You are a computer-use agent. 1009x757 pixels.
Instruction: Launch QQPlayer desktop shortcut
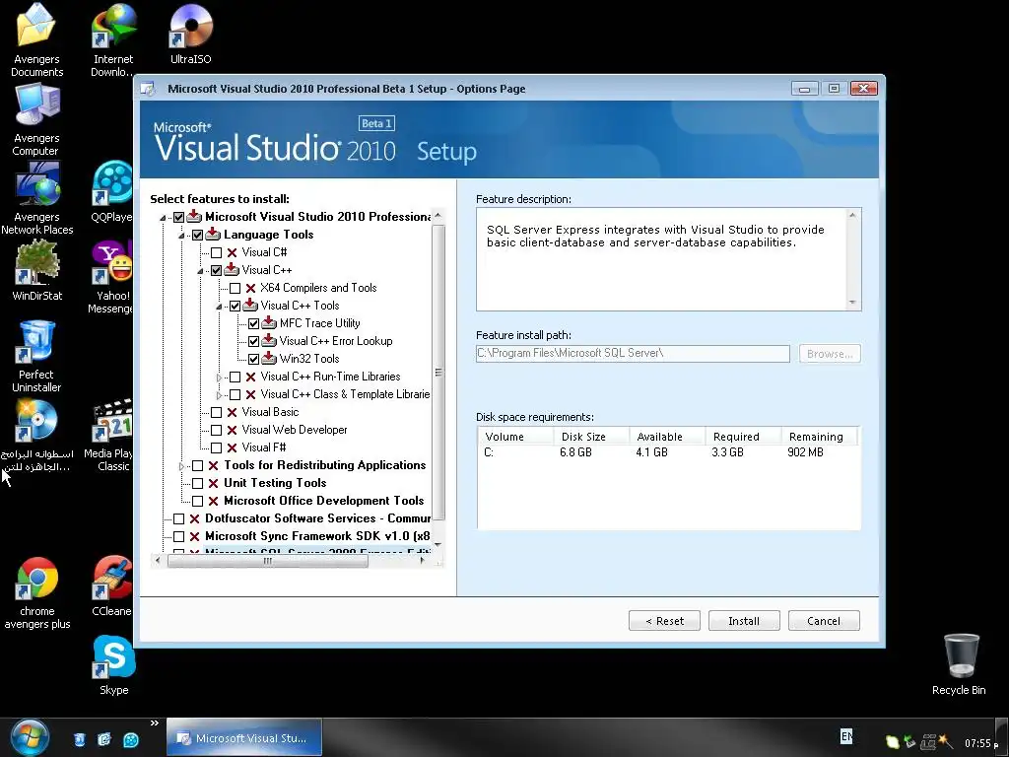click(112, 192)
